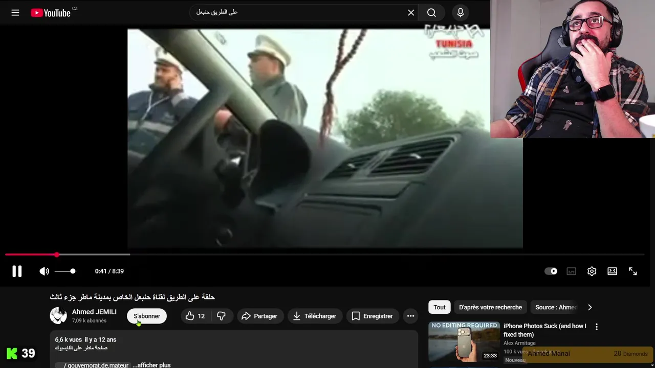Screen dimensions: 655x368
Task: Show more filter chips with right arrow
Action: coord(589,307)
